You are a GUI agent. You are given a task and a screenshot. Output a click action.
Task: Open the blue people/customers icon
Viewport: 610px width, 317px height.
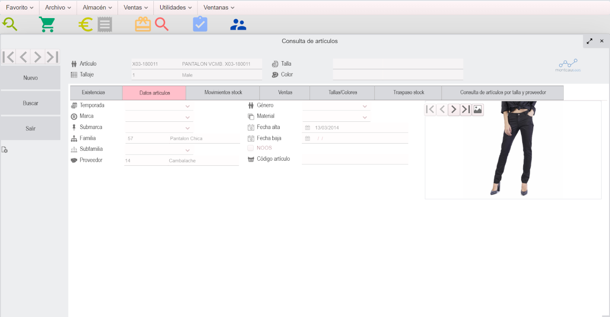pyautogui.click(x=238, y=24)
